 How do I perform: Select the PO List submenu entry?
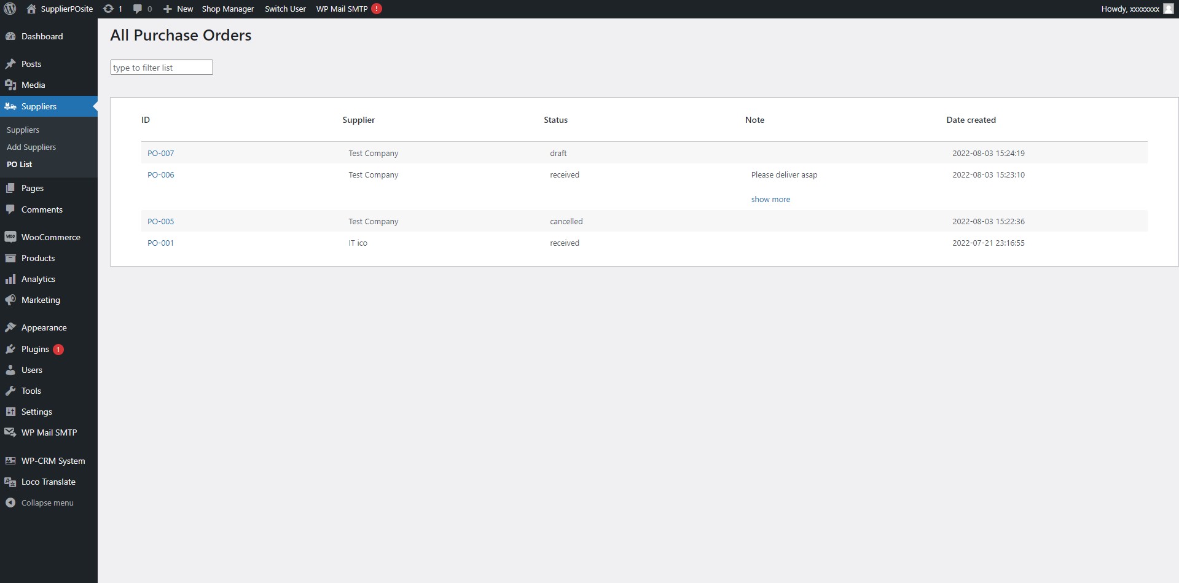coord(19,164)
